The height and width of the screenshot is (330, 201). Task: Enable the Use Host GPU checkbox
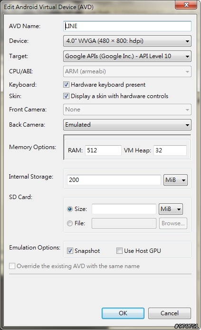119,251
